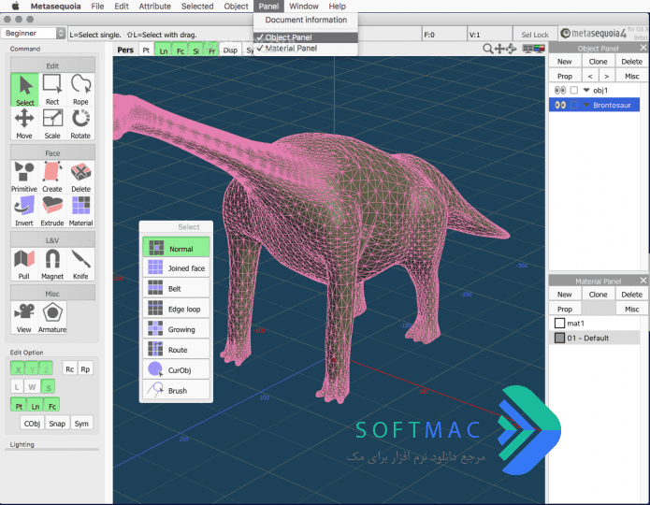Select the Knife tool
This screenshot has width=650, height=505.
(x=80, y=264)
